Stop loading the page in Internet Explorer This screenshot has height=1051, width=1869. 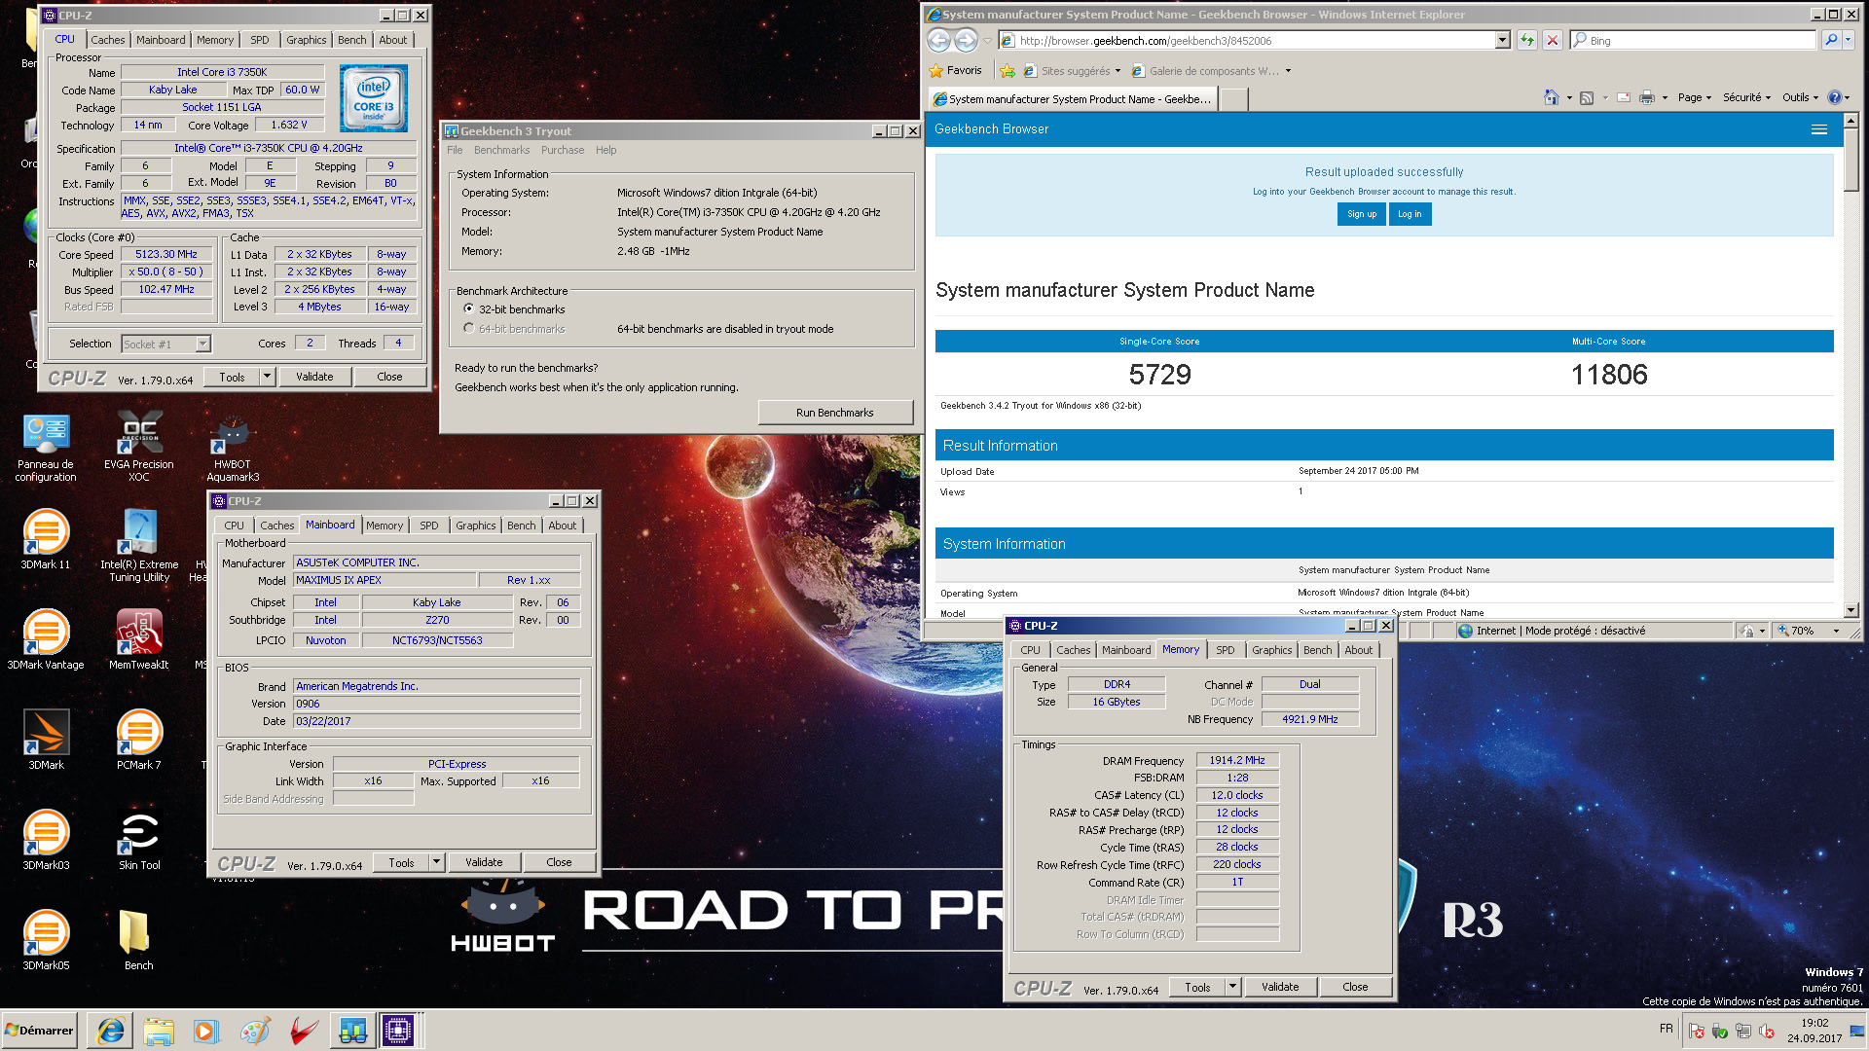click(x=1553, y=40)
